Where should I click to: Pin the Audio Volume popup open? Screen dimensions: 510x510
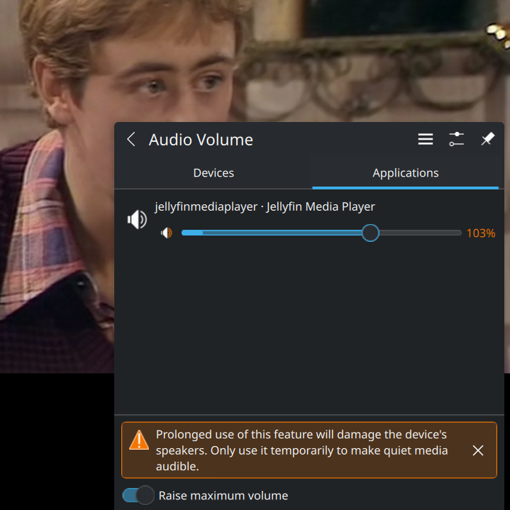coord(488,139)
